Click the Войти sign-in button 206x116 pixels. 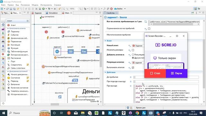[x=118, y=9]
